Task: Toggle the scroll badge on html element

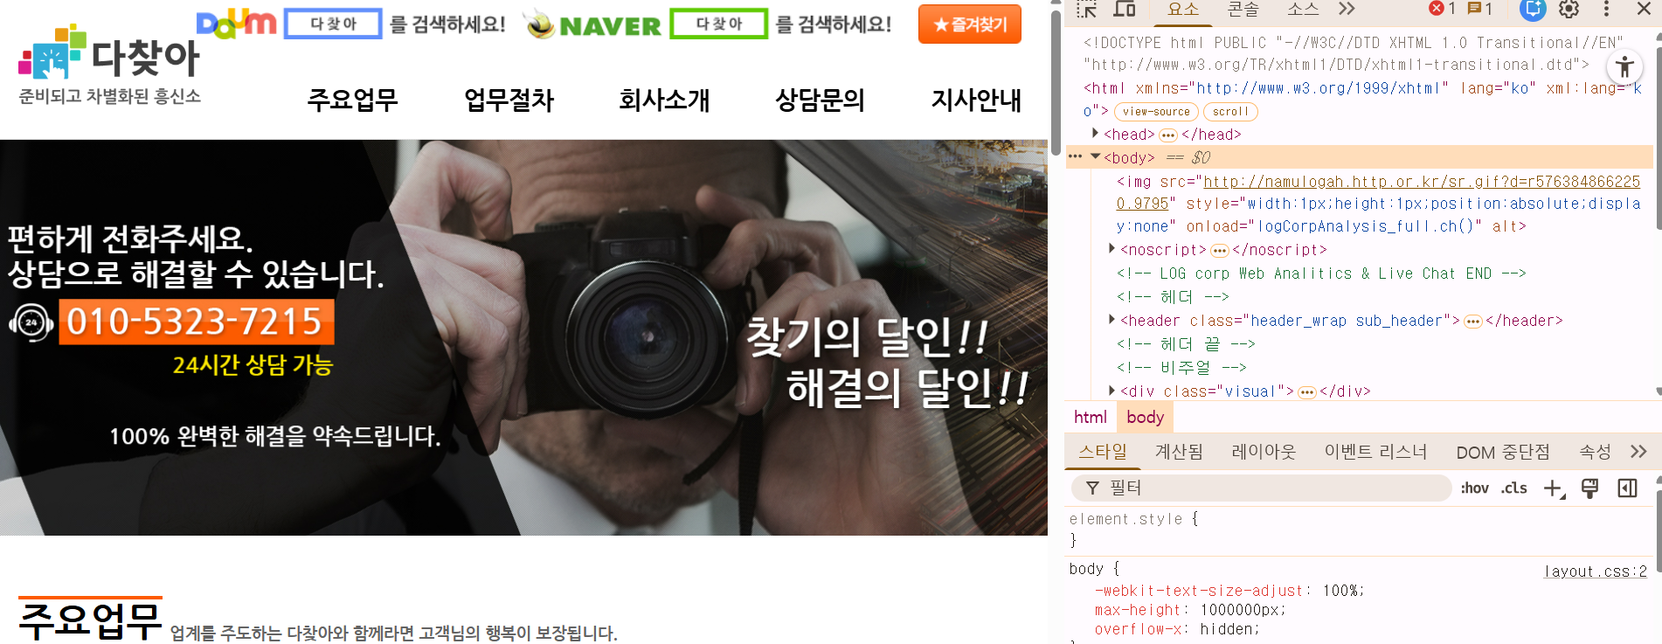Action: pos(1229,112)
